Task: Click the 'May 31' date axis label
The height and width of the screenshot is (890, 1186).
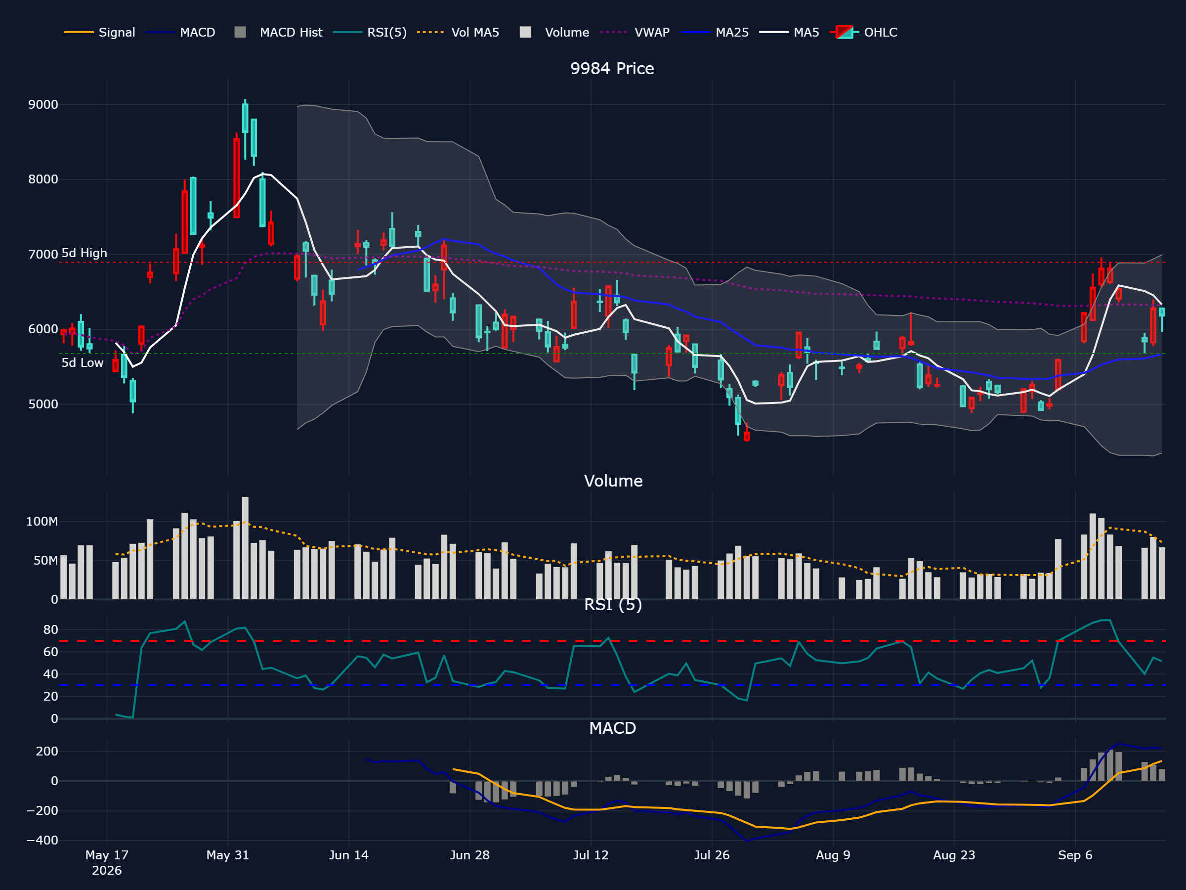Action: coord(228,855)
